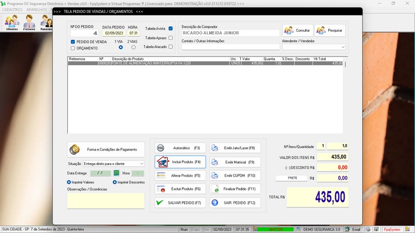This screenshot has height=233, width=415.
Task: Expand Situação dropdown
Action: 142,164
